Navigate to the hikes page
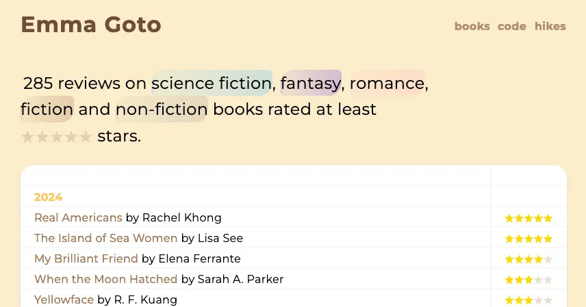 click(550, 27)
